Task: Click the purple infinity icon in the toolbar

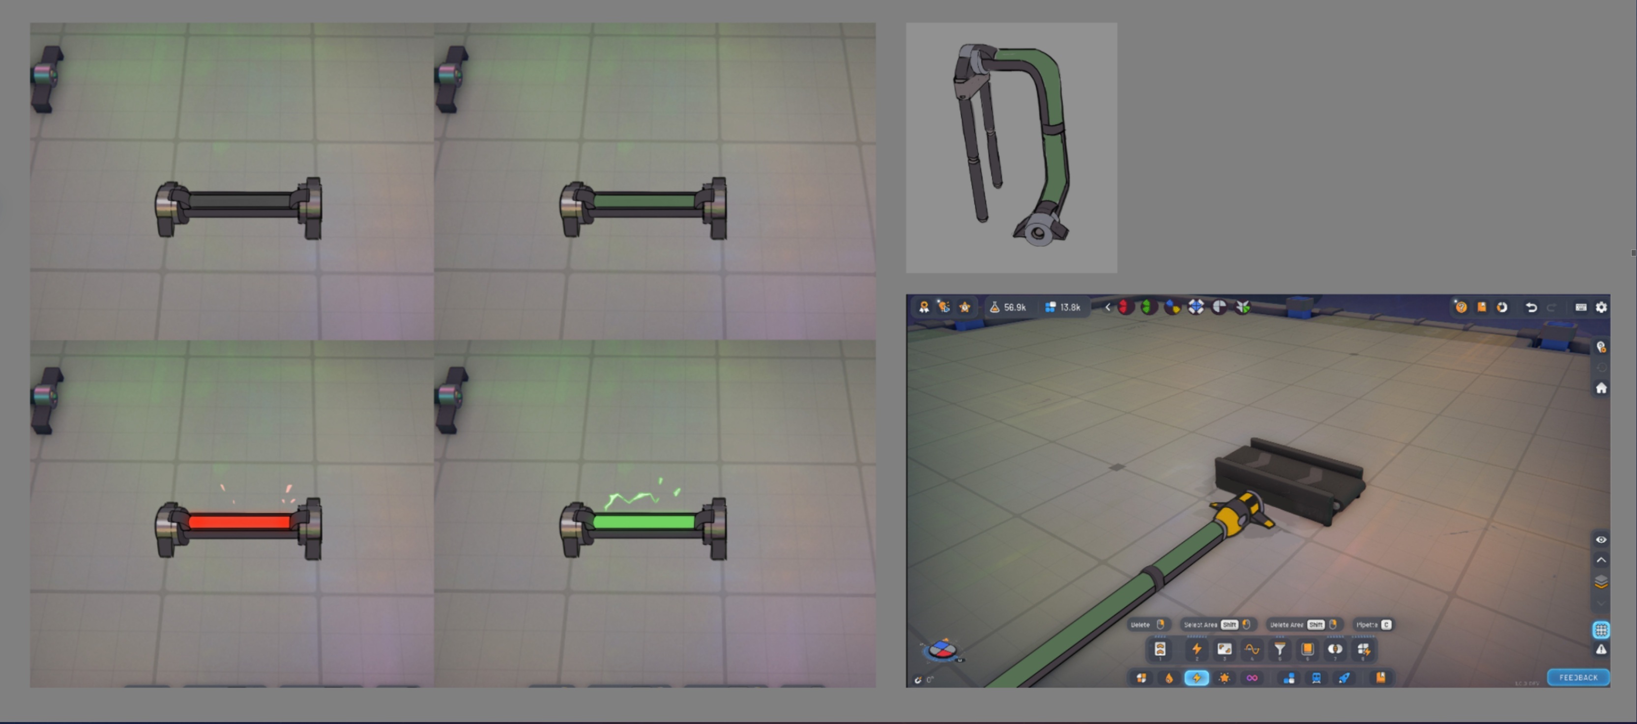Action: point(1252,678)
